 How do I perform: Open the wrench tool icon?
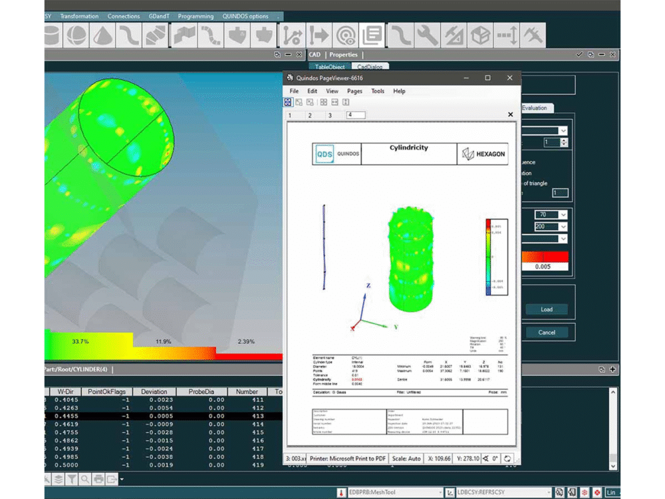click(427, 35)
